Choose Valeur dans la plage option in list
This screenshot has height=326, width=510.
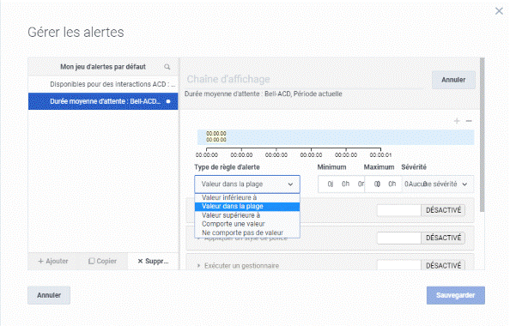[x=247, y=207]
